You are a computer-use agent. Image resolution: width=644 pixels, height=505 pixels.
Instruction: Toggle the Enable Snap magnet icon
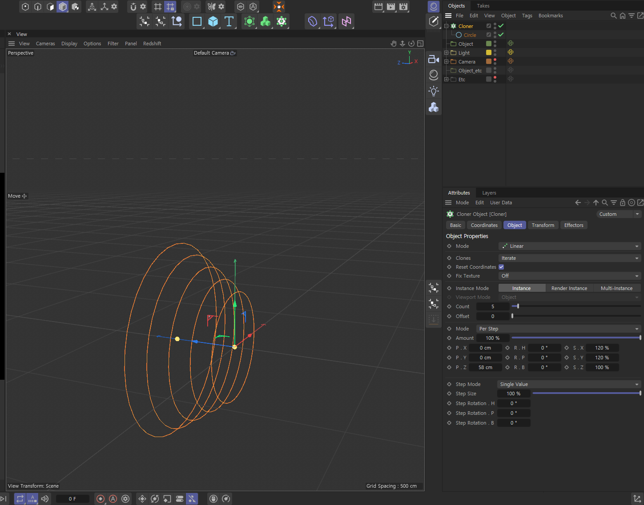click(133, 7)
